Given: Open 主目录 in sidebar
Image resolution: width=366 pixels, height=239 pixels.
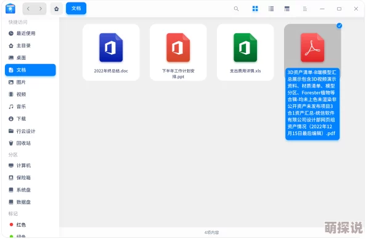Looking at the screenshot, I should pos(30,46).
